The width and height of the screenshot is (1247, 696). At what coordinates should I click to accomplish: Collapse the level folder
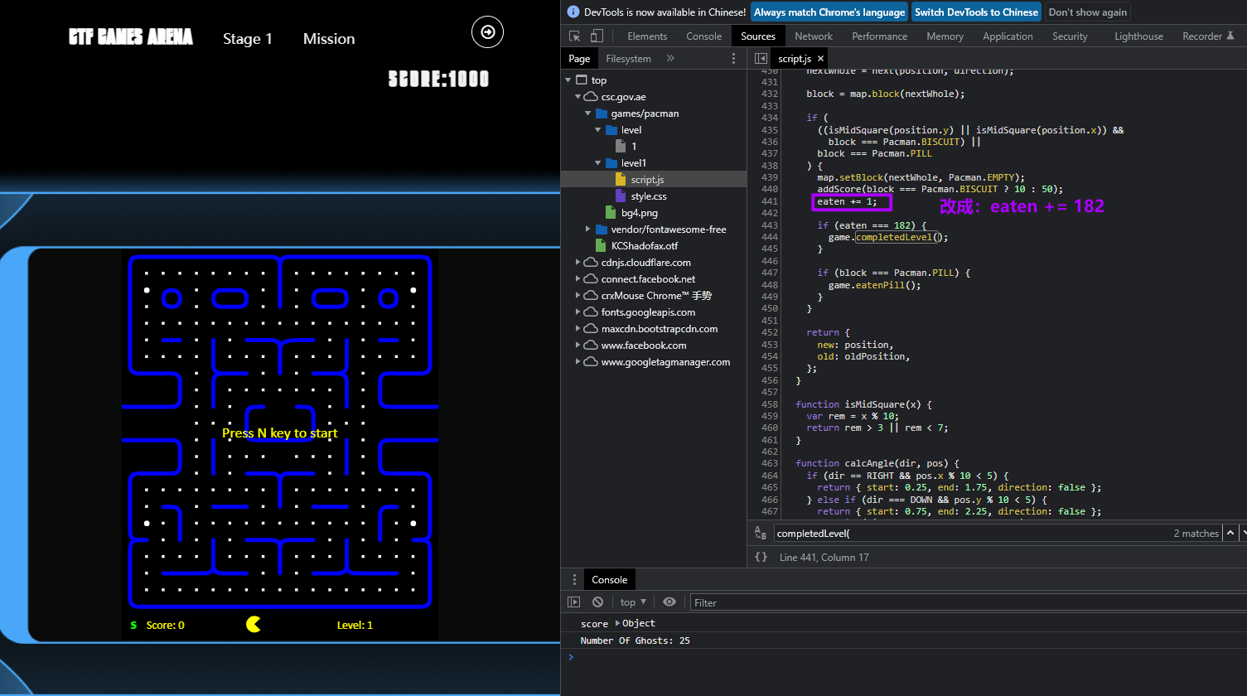point(598,130)
